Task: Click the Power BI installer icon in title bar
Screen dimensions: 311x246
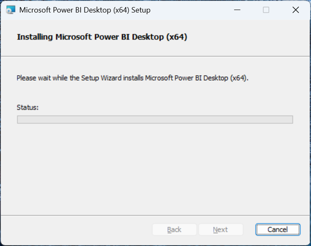Action: [x=11, y=10]
